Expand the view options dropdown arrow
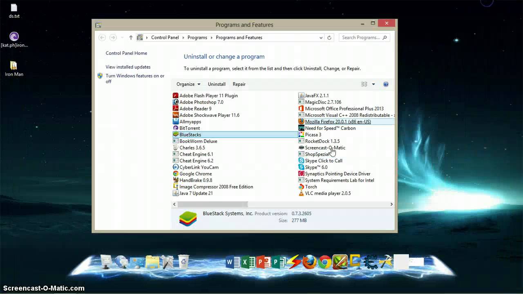 point(373,84)
